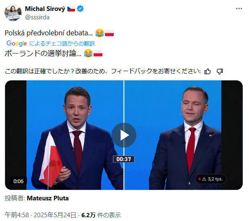Click the Google logo
The width and height of the screenshot is (249, 221).
click(16, 43)
